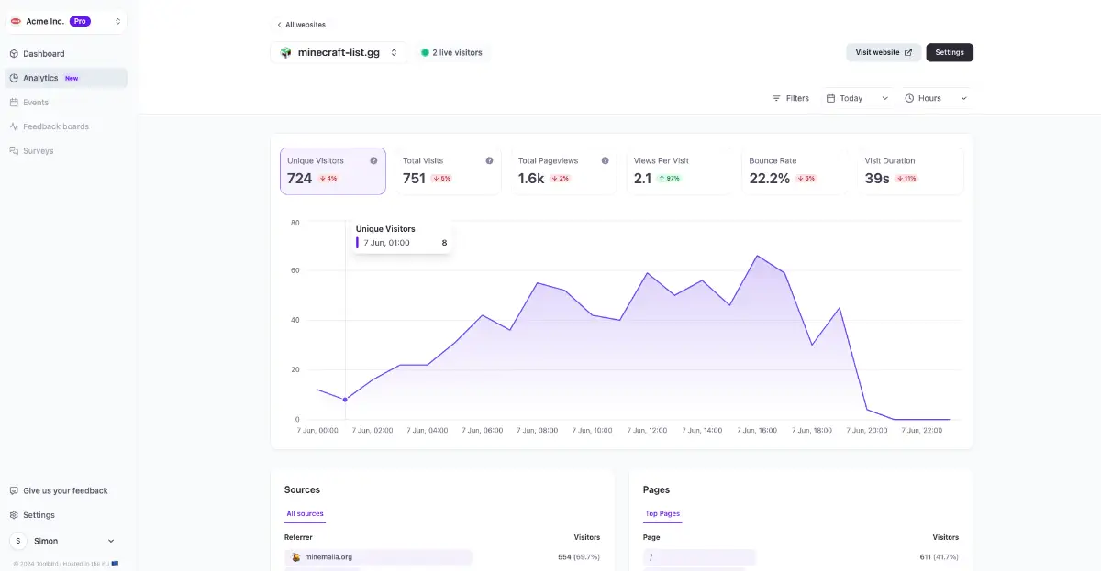
Task: Select the Top Pages tab
Action: click(x=662, y=513)
